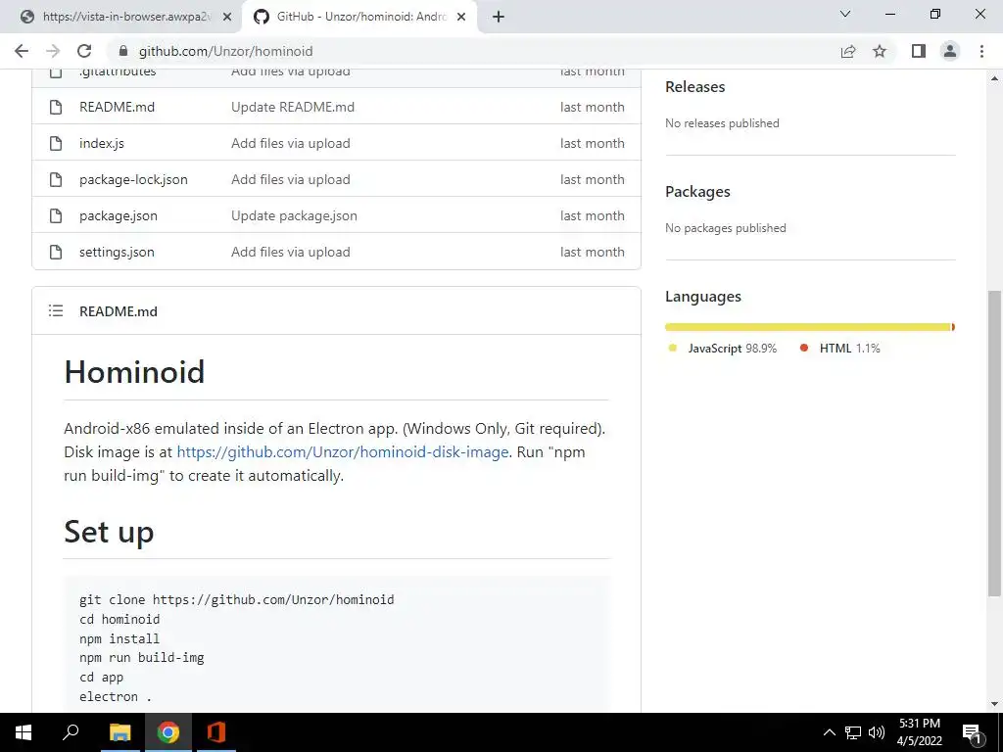Click the browser back arrow
Viewport: 1003px width, 752px height.
pyautogui.click(x=22, y=51)
